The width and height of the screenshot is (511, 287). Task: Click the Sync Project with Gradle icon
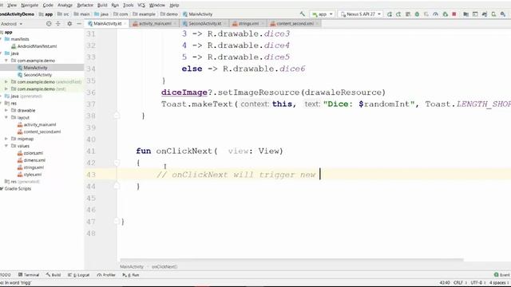click(x=485, y=14)
